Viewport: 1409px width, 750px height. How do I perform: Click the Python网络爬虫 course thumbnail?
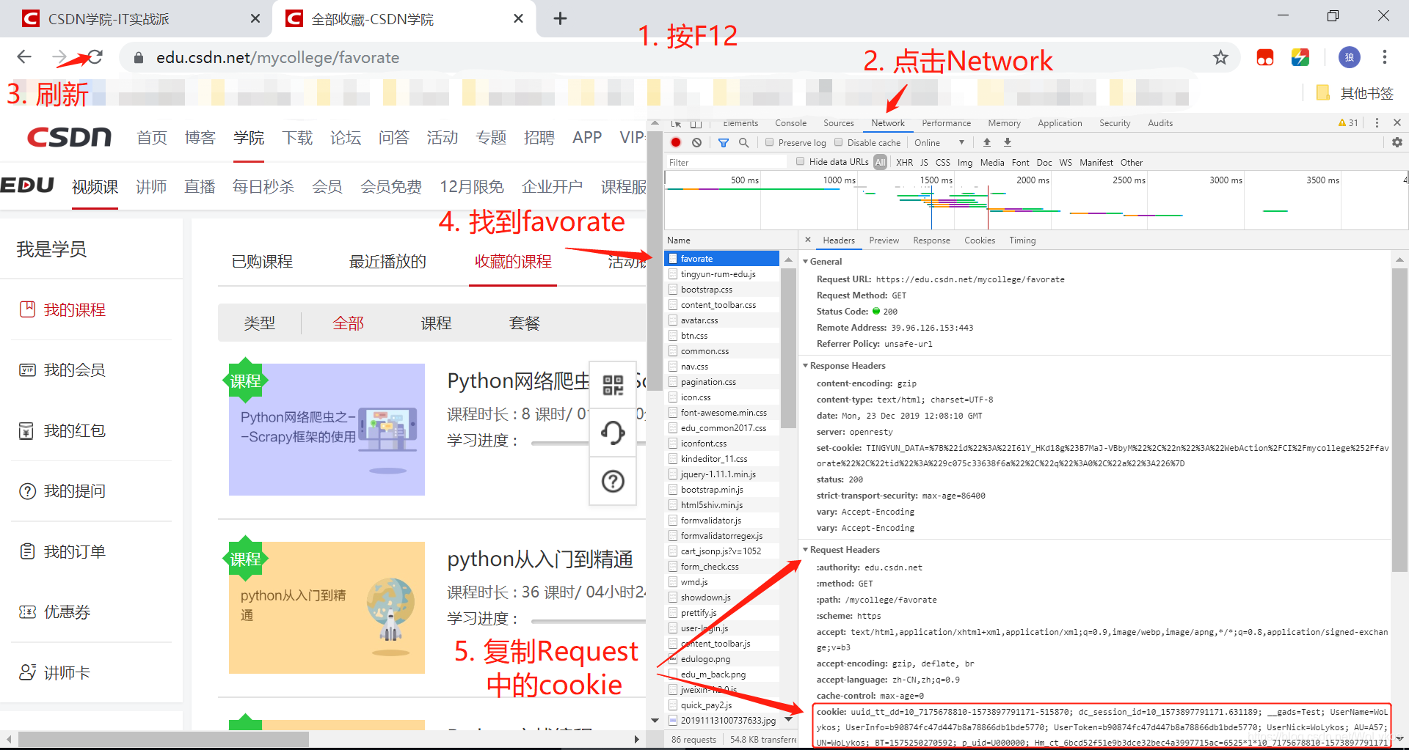(x=327, y=429)
